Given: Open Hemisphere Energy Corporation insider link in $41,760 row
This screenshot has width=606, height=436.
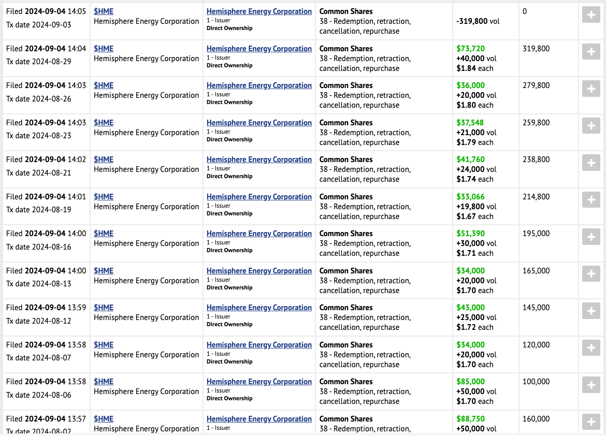Looking at the screenshot, I should [x=259, y=159].
